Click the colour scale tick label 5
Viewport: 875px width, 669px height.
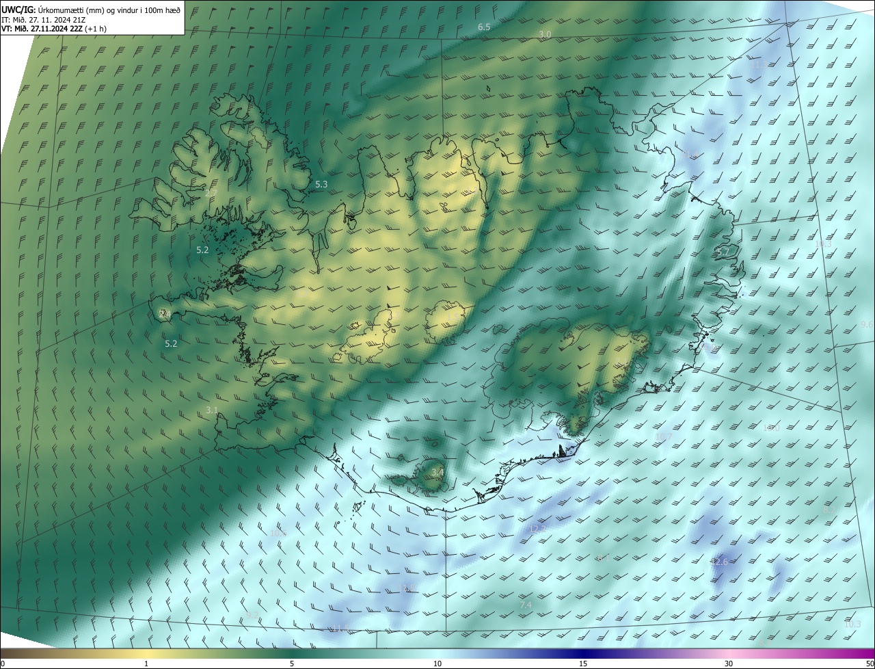[x=292, y=664]
